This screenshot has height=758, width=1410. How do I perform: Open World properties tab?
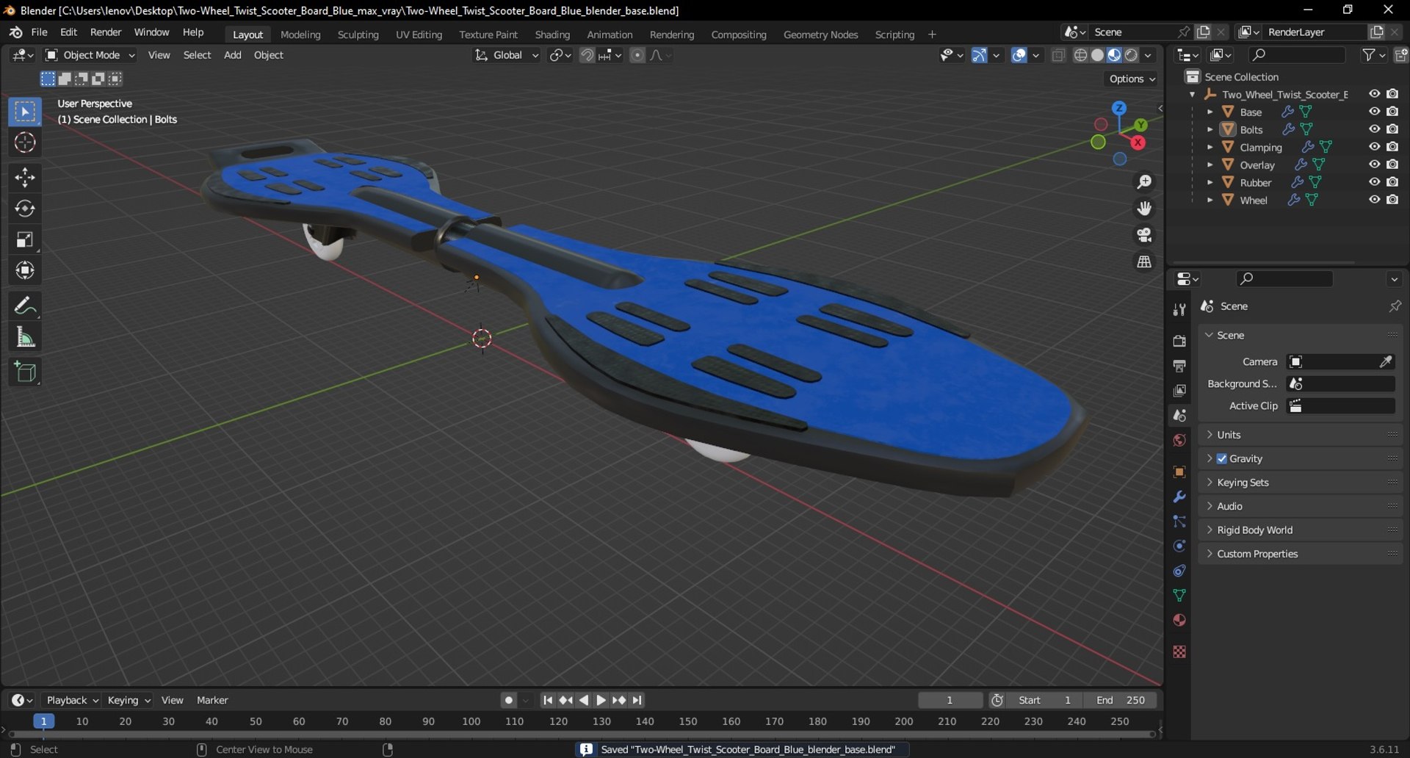[x=1179, y=440]
